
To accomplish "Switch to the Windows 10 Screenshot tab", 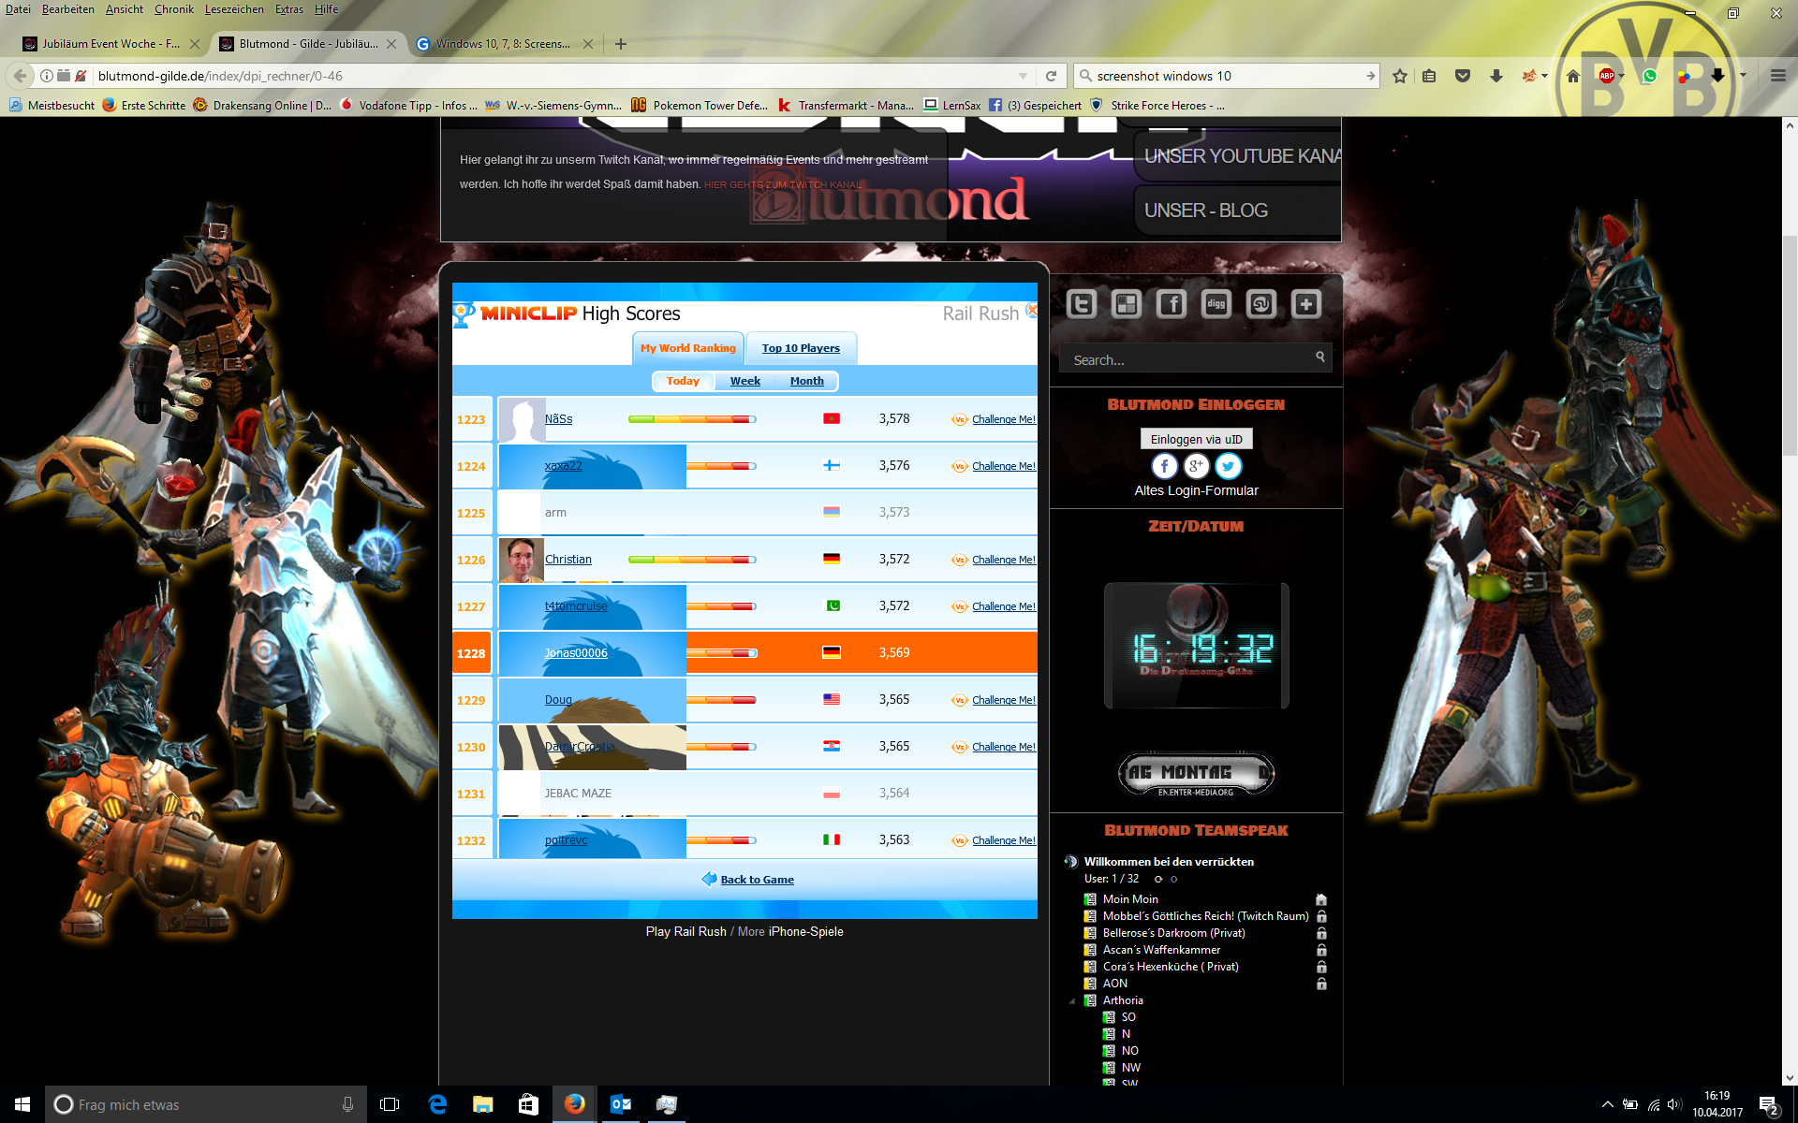I will (504, 44).
